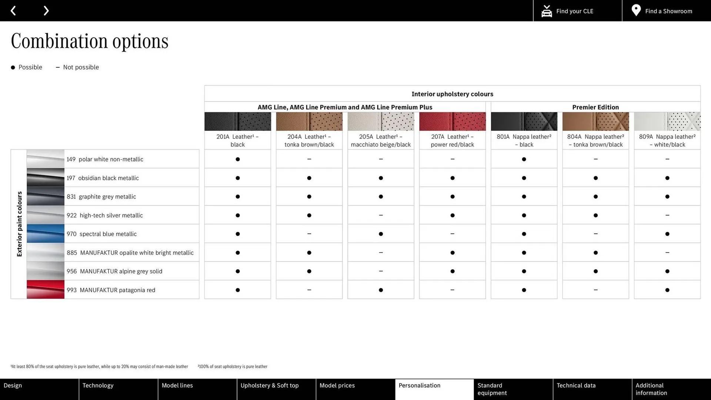Screen dimensions: 711x400
Task: Switch to the Design tab
Action: point(39,389)
